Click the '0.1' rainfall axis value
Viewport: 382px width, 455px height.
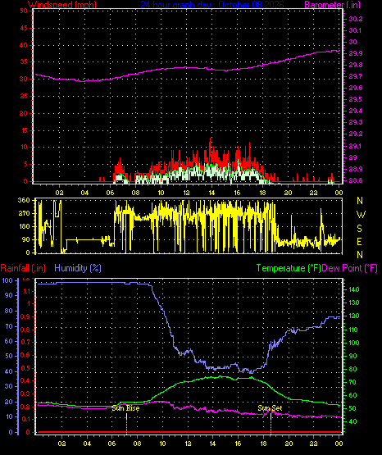click(x=25, y=419)
